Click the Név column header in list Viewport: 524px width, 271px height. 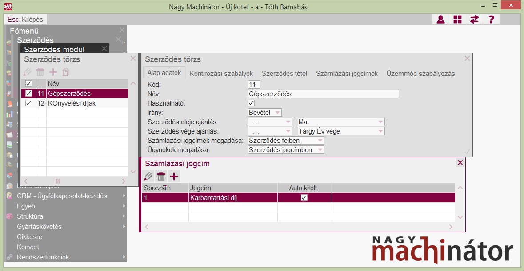(x=87, y=84)
